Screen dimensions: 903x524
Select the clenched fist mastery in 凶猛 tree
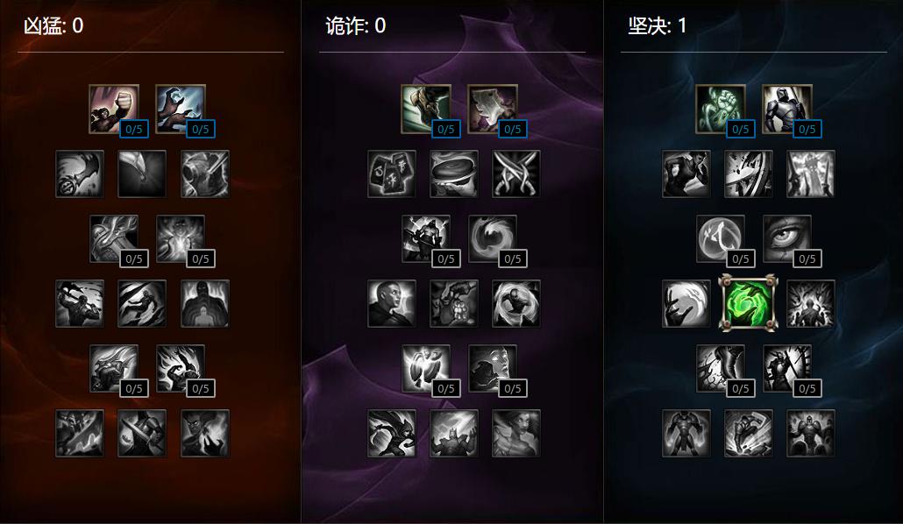pos(114,110)
